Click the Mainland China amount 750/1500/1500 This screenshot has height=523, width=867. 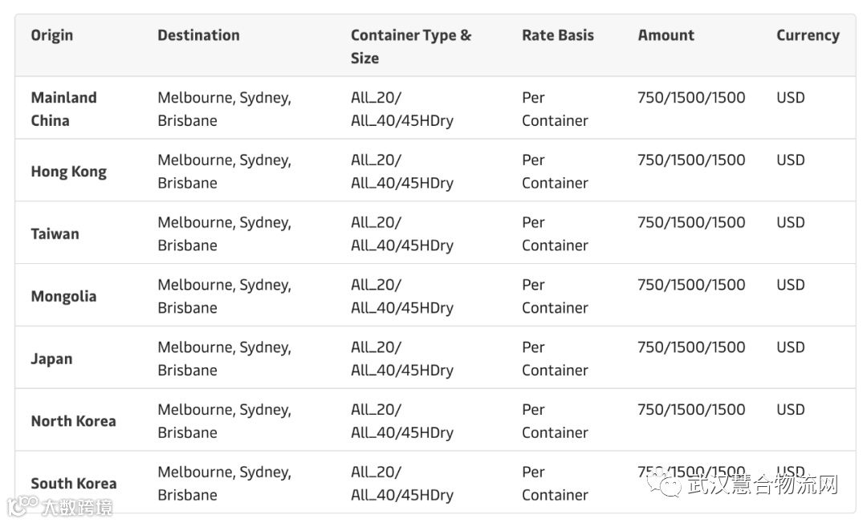pyautogui.click(x=691, y=98)
